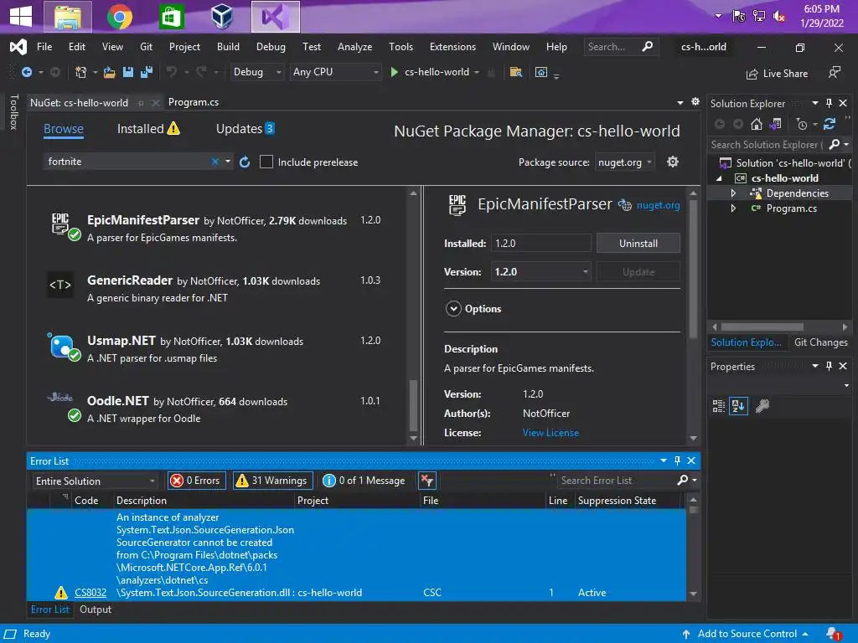
Task: Open Chrome from the taskbar
Action: 119,17
